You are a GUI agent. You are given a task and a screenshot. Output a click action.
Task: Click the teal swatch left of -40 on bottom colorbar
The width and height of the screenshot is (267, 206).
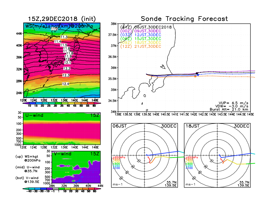26,188
